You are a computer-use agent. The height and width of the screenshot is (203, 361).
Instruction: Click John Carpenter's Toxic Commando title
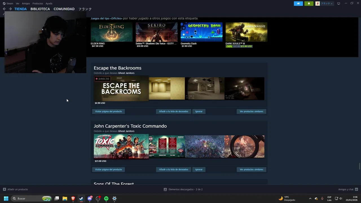[130, 126]
